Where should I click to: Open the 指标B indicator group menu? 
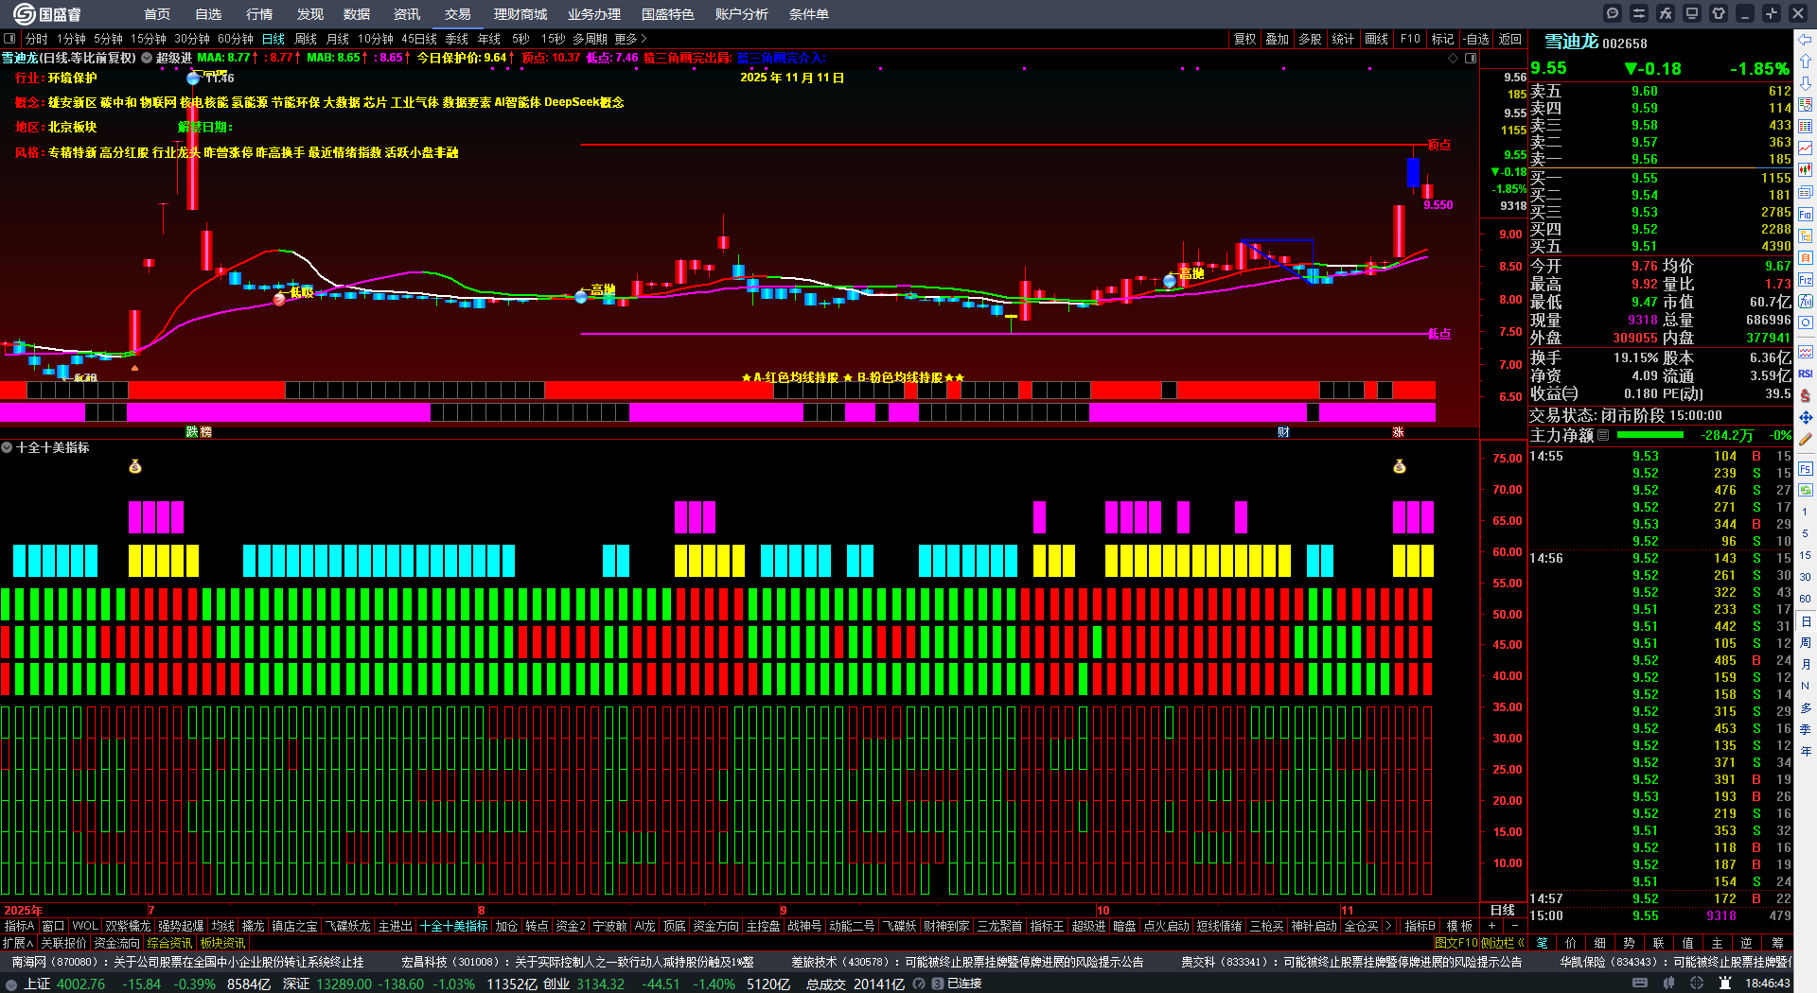click(x=1420, y=926)
